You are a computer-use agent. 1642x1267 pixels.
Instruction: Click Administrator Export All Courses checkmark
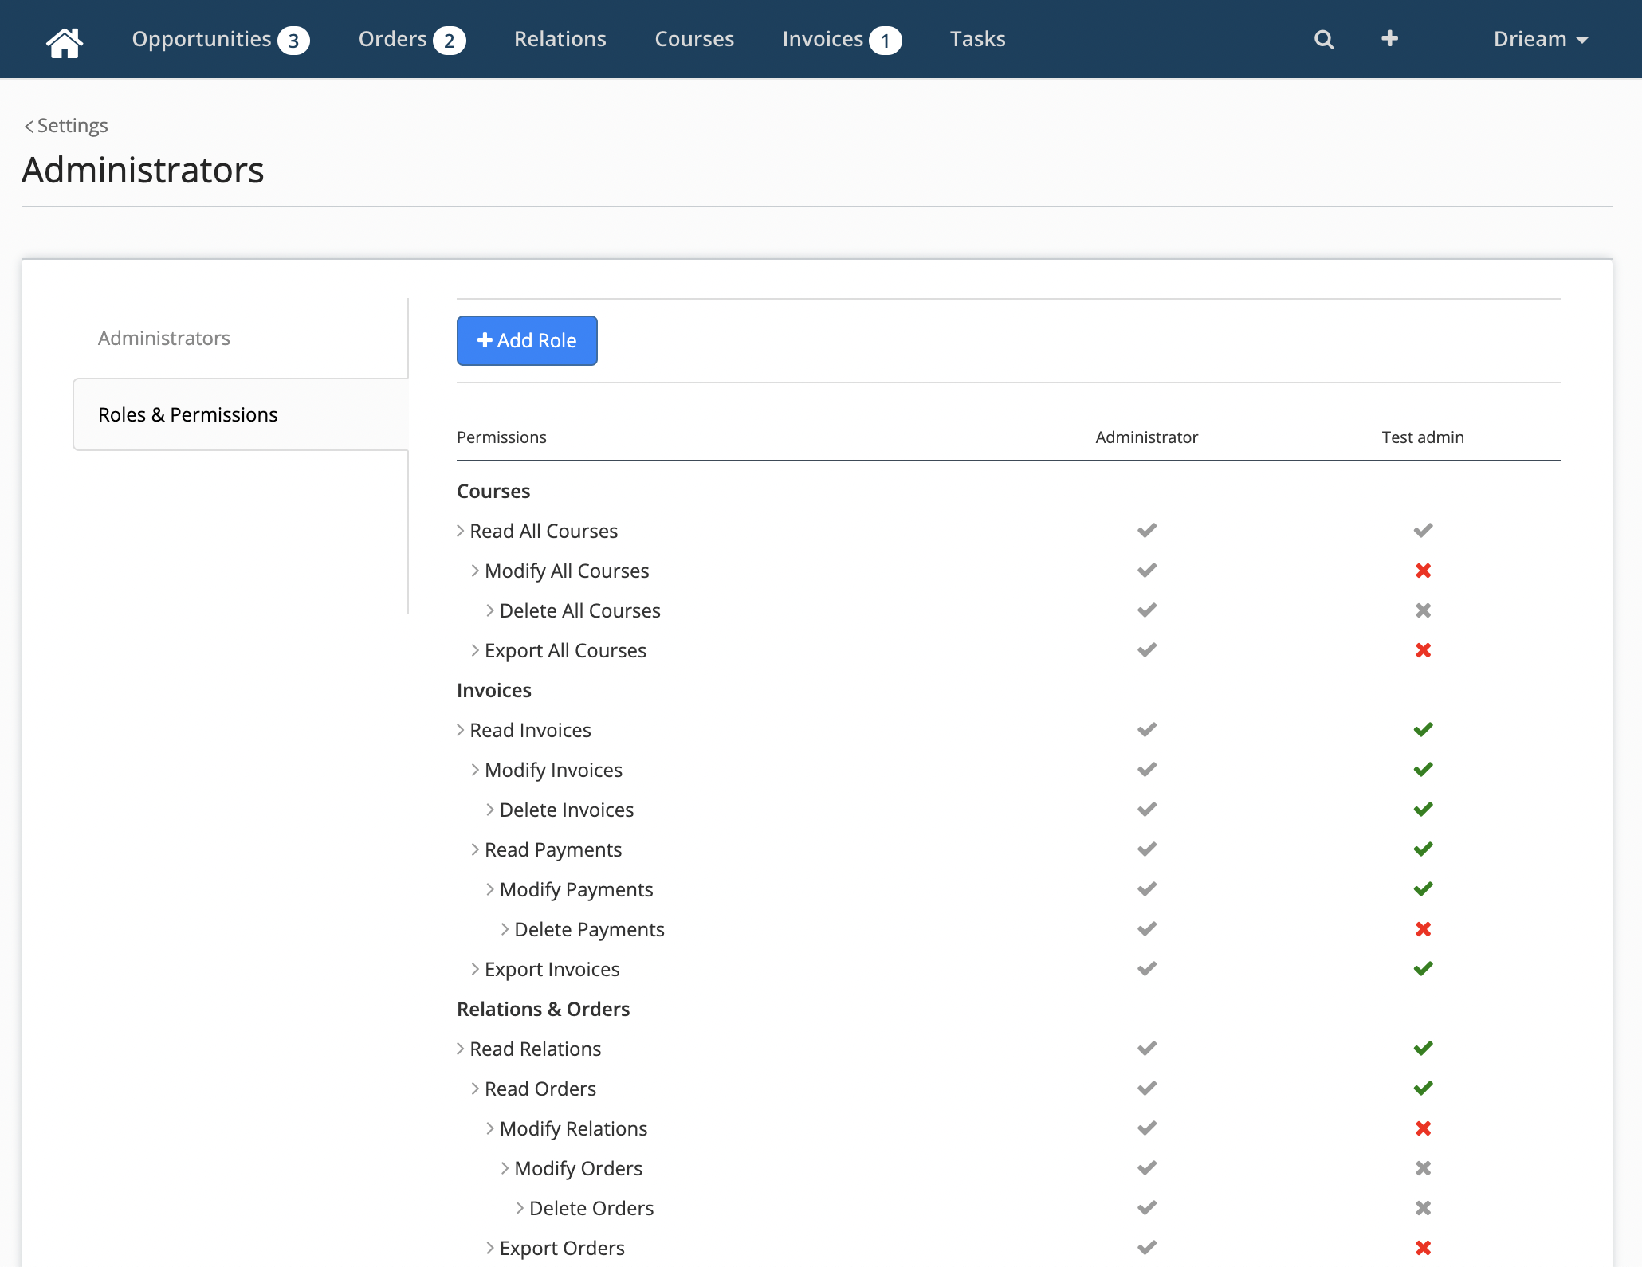click(1146, 649)
